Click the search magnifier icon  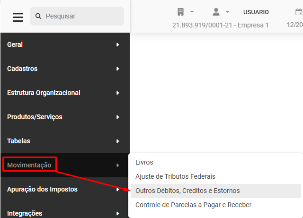coord(38,16)
